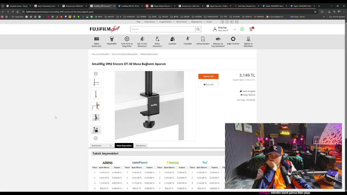Screen dimensions: 347x195
Task: Open the X (Twitter) social icon
Action: [x=237, y=22]
